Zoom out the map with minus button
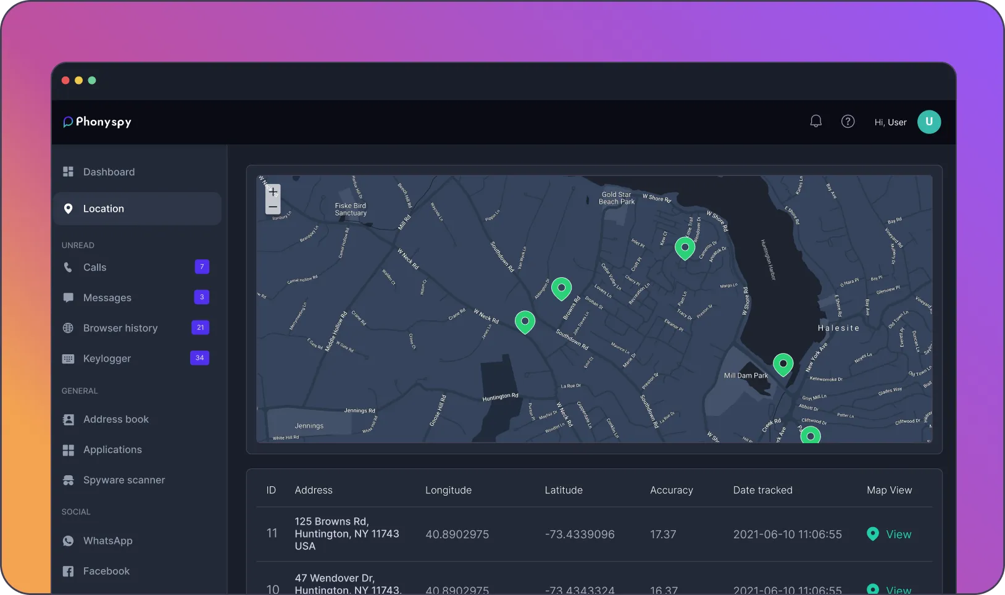 [273, 207]
